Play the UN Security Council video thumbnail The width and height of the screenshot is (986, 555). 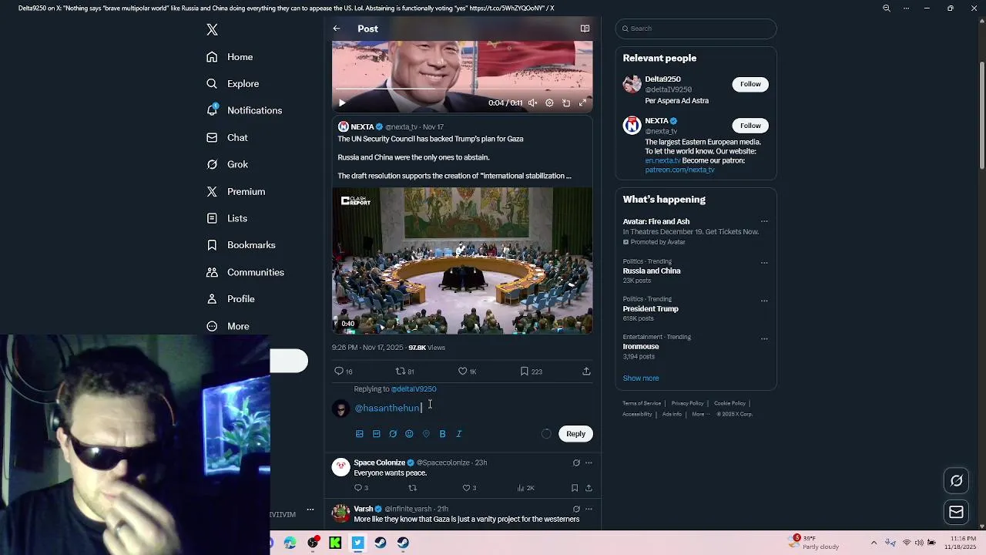click(x=462, y=261)
